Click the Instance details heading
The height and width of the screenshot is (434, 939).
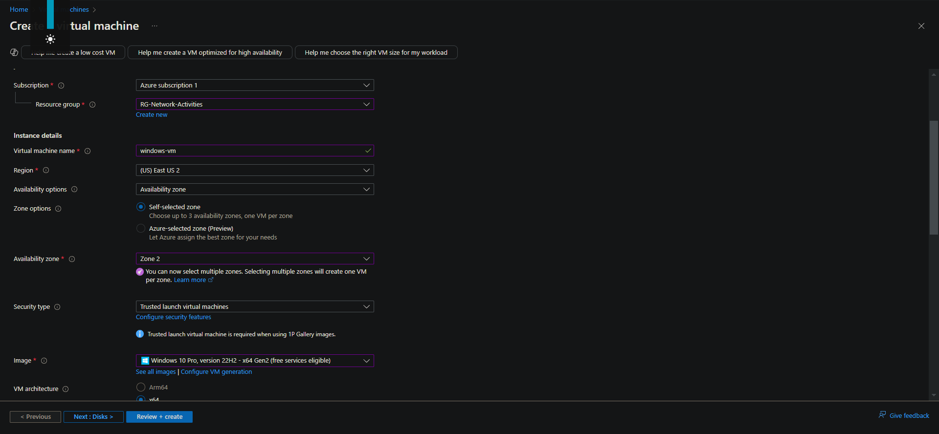point(38,135)
